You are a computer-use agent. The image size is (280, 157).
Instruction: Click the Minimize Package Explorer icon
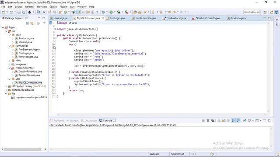[x=39, y=18]
